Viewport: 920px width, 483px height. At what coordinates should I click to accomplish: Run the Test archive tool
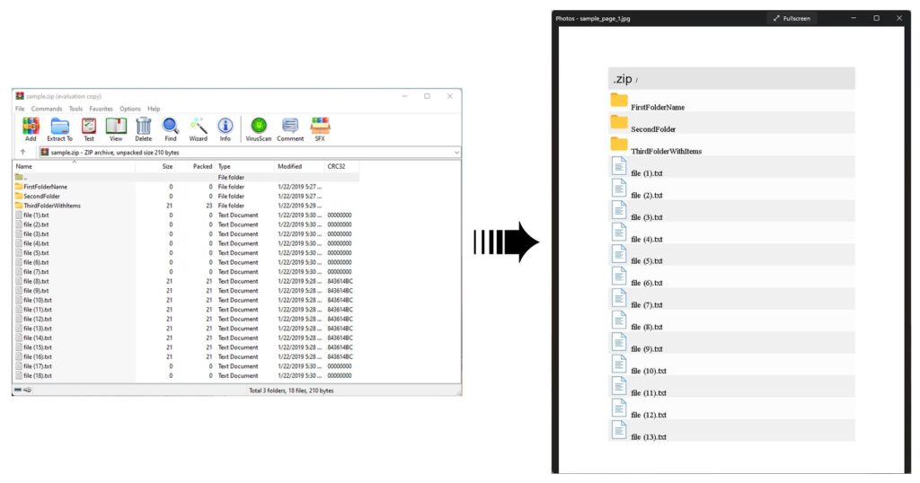89,128
